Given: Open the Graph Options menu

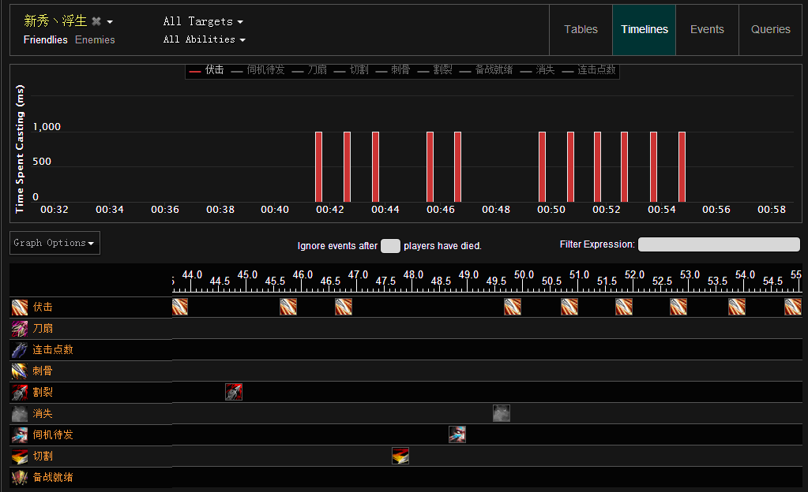Looking at the screenshot, I should (x=54, y=243).
